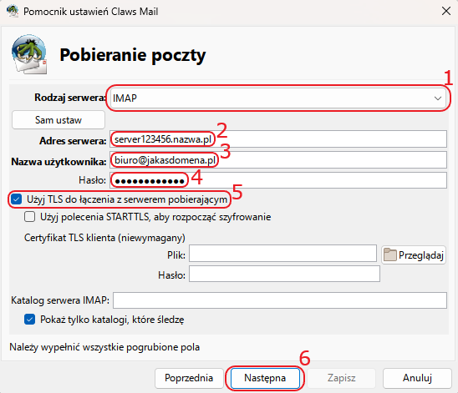Focus the Adres serwera input field
This screenshot has height=393, width=458.
point(278,139)
